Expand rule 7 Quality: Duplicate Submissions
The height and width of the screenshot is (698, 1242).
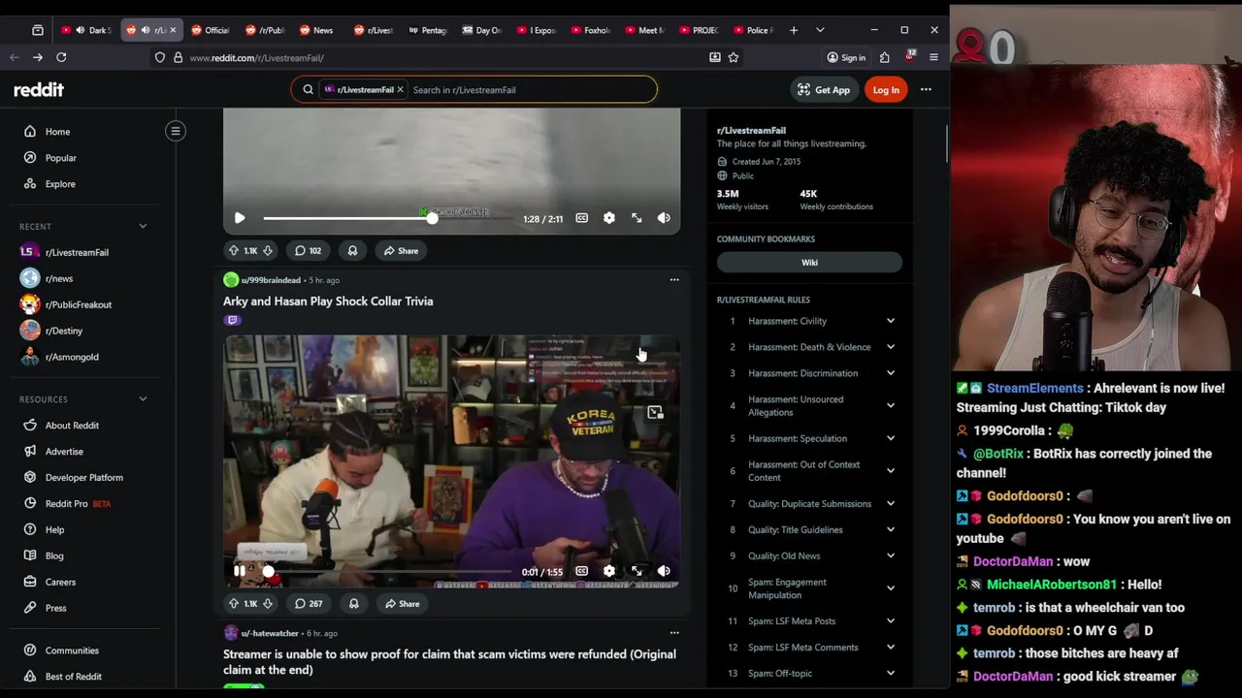(x=890, y=503)
